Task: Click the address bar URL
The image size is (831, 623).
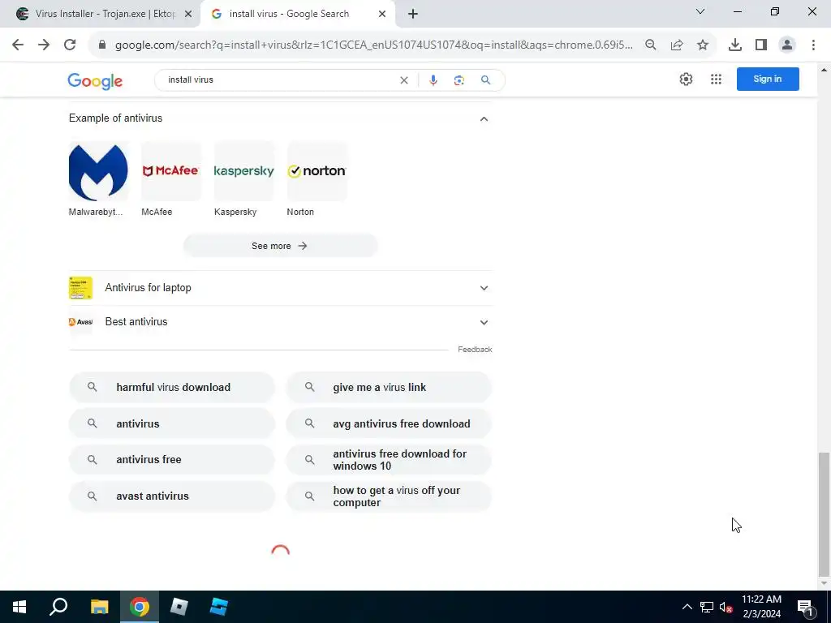Action: point(373,45)
